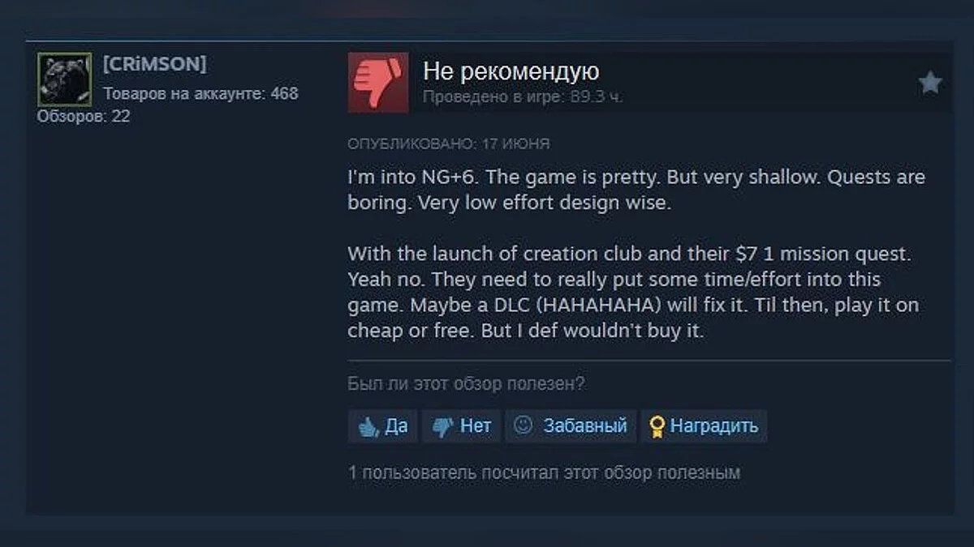
Task: Click the Опубликовано: 17 июня date
Action: [x=449, y=144]
